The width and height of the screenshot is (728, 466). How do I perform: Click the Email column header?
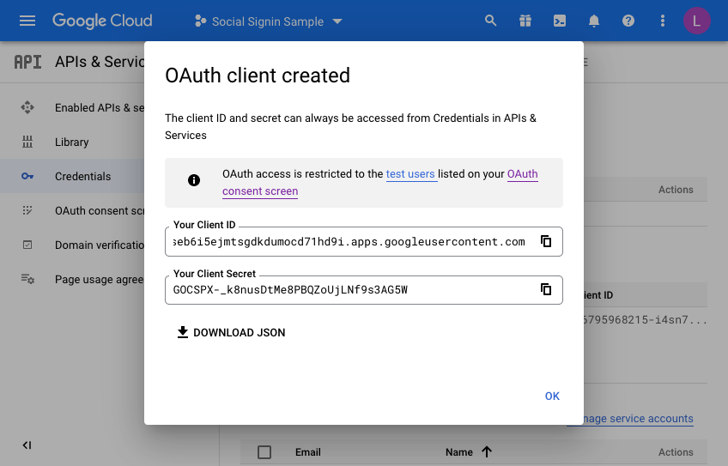point(308,452)
